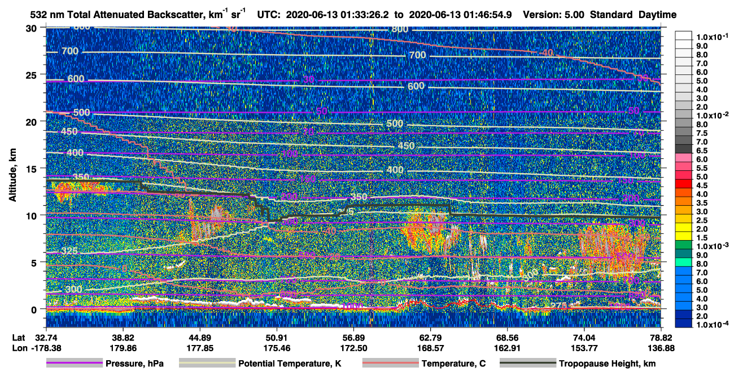This screenshot has height=376, width=734.
Task: Click longitude value -178.38
Action: 46,348
